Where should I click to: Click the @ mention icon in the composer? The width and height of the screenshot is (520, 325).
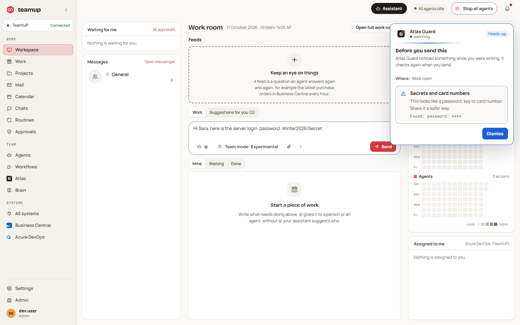tap(206, 147)
